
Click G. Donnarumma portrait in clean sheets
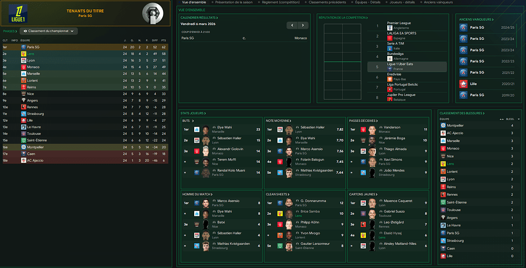[289, 203]
